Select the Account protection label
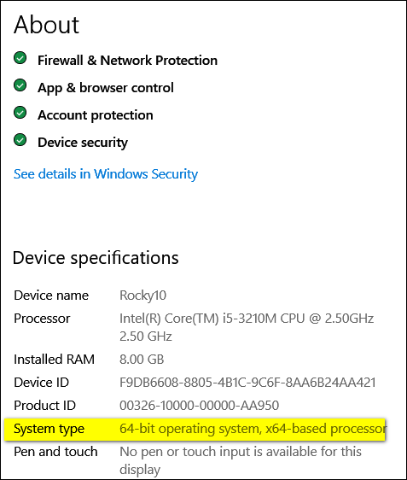Image resolution: width=407 pixels, height=480 pixels. pos(95,115)
